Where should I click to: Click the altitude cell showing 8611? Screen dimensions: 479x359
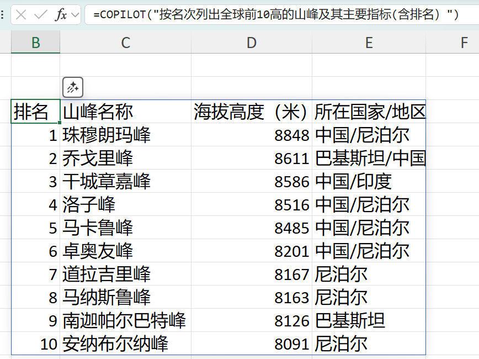251,159
